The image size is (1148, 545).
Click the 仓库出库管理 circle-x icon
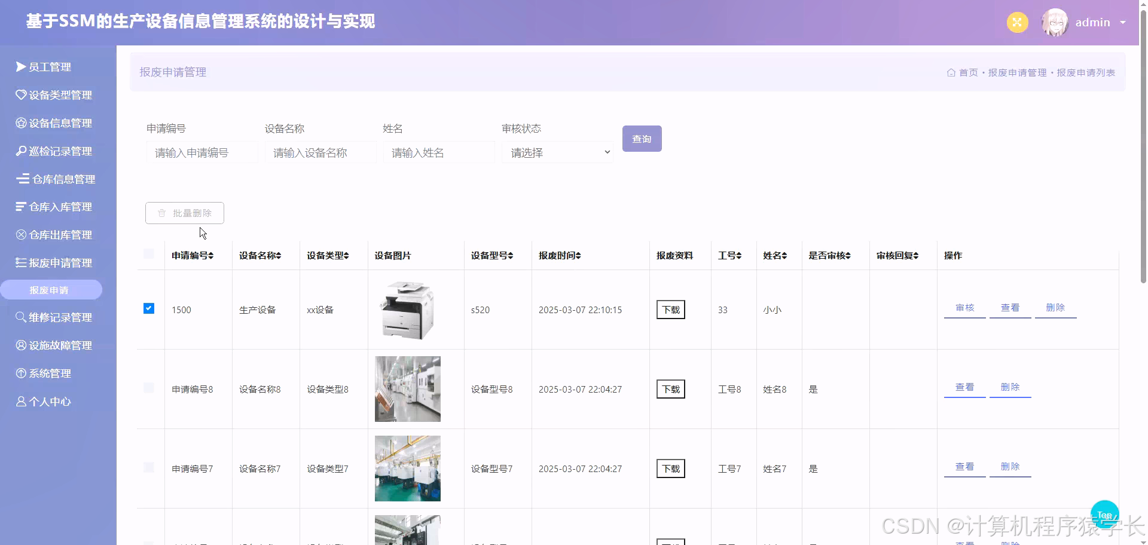pyautogui.click(x=21, y=235)
